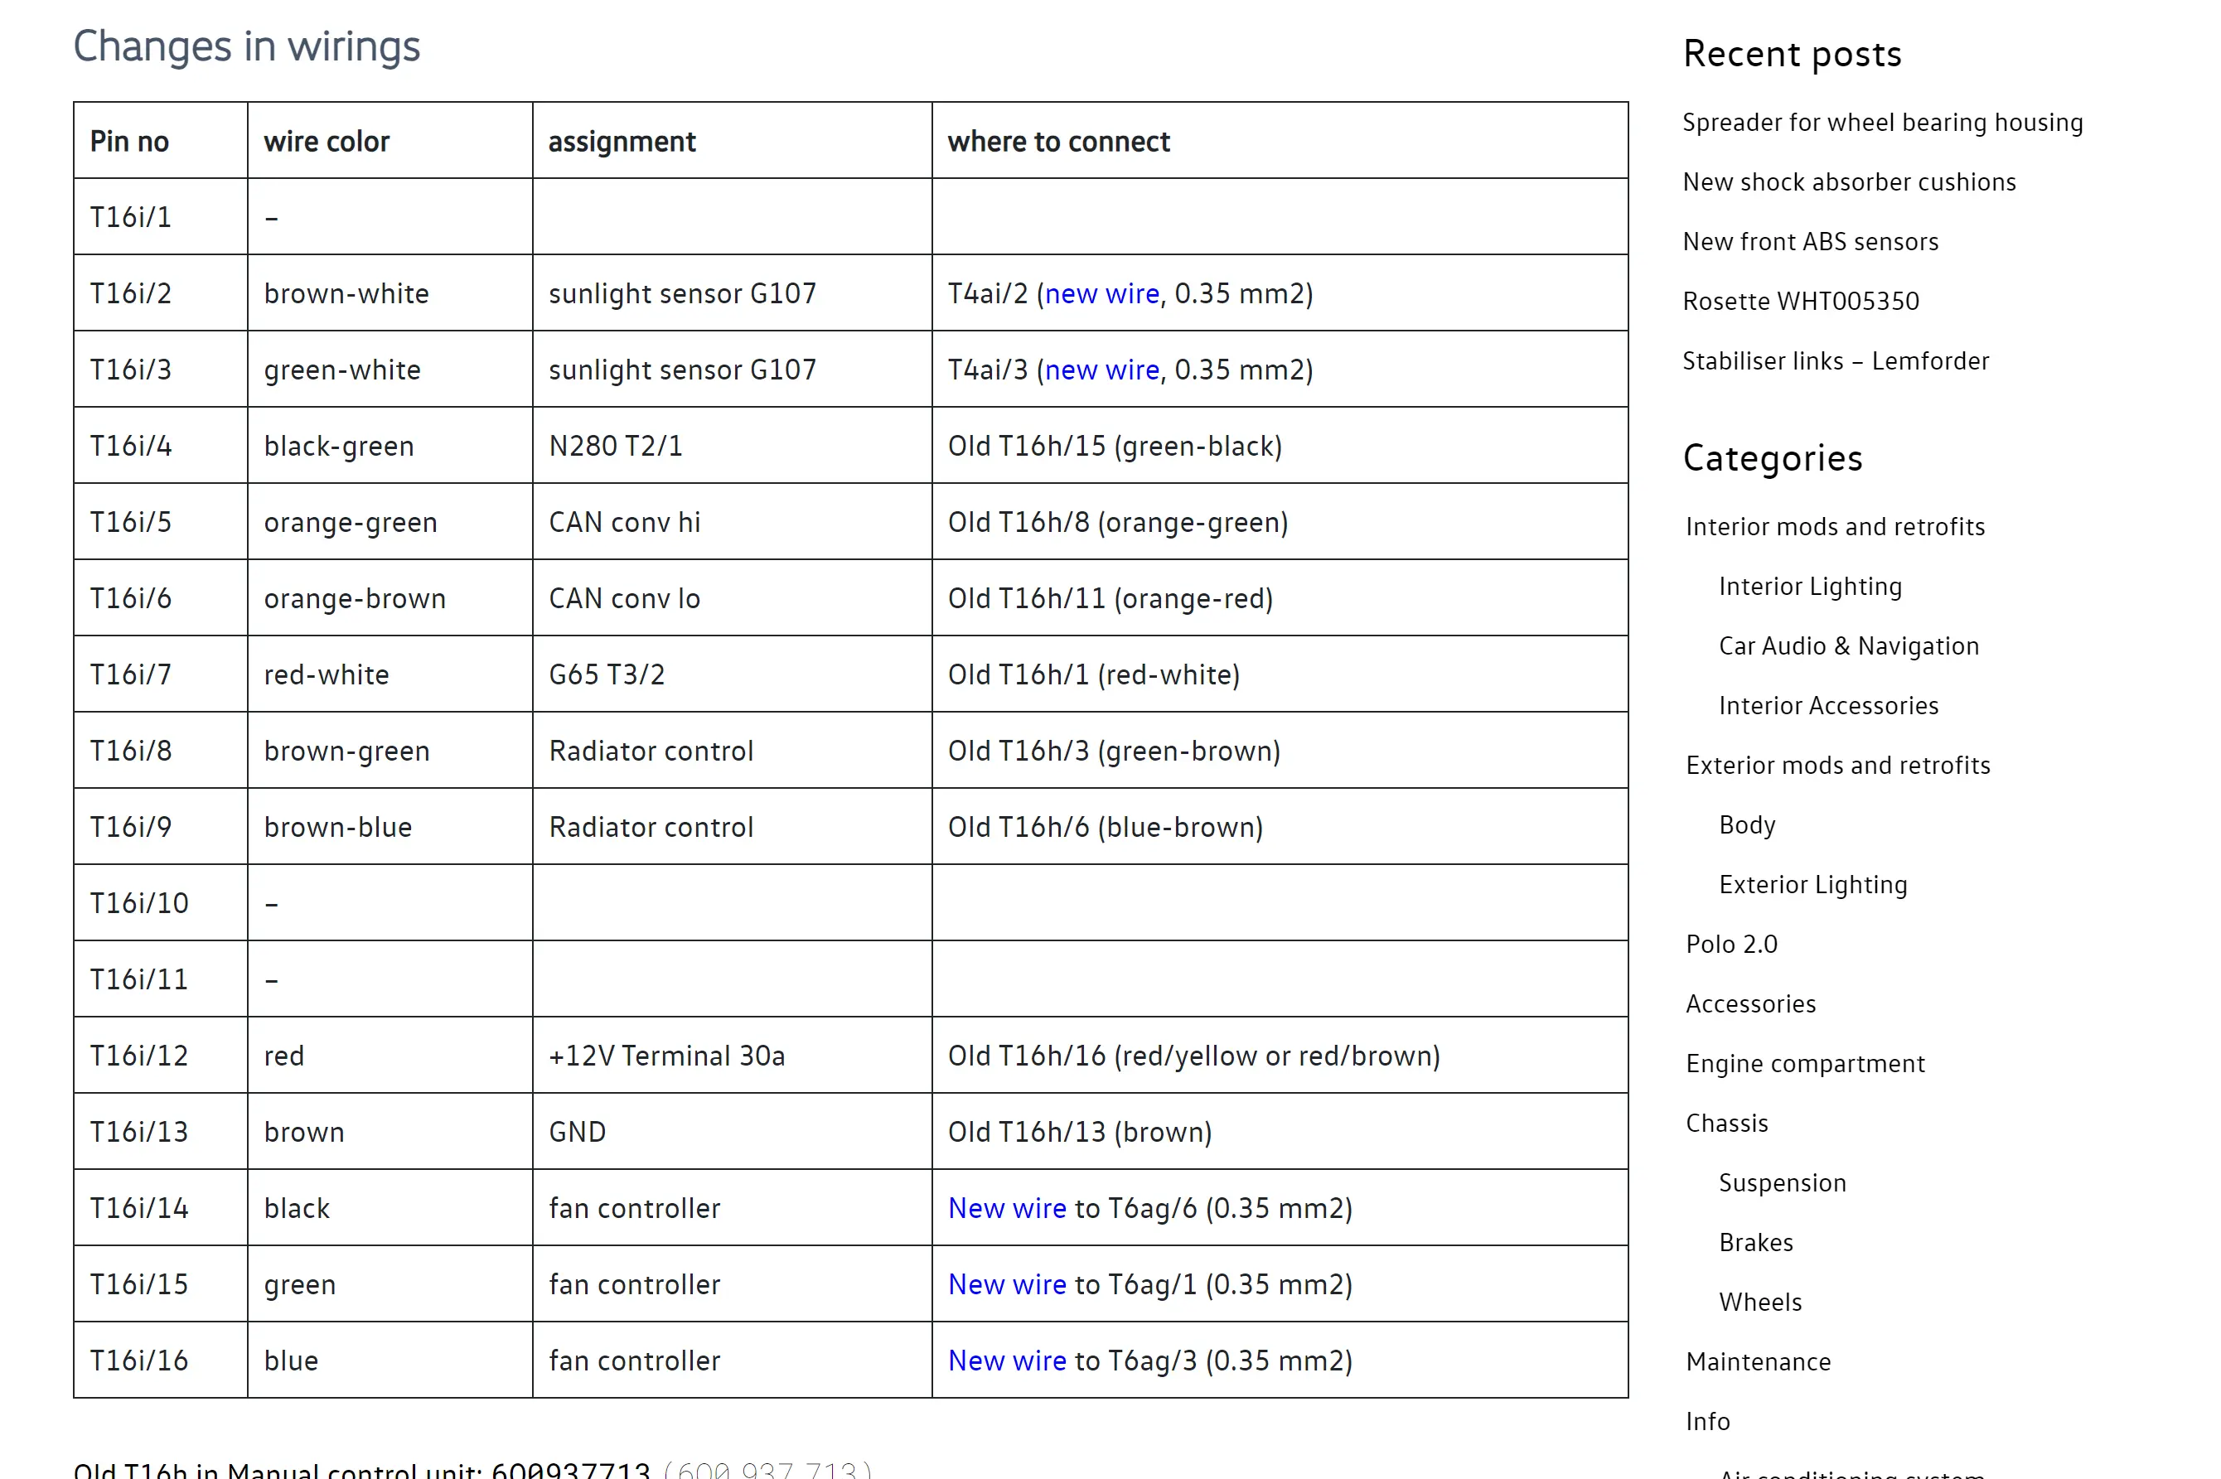Select the Exterior Lighting category
Screen dimensions: 2221x1479
1812,885
